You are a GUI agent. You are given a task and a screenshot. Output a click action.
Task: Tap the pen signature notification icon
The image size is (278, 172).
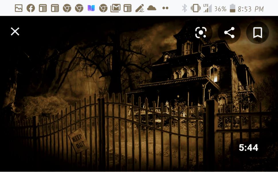tap(140, 8)
